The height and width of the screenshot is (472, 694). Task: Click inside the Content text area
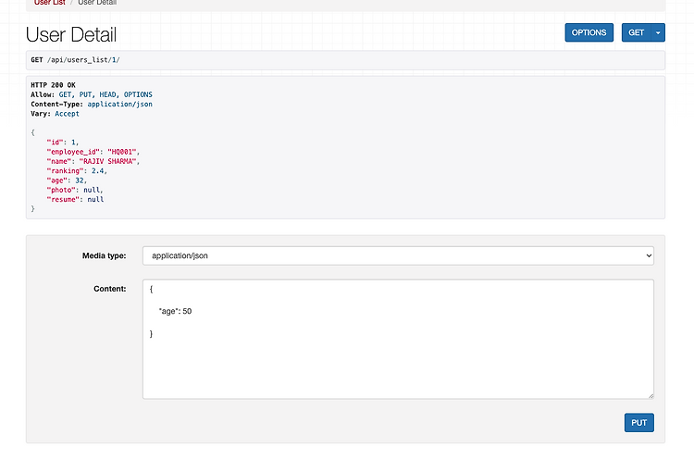pos(398,339)
